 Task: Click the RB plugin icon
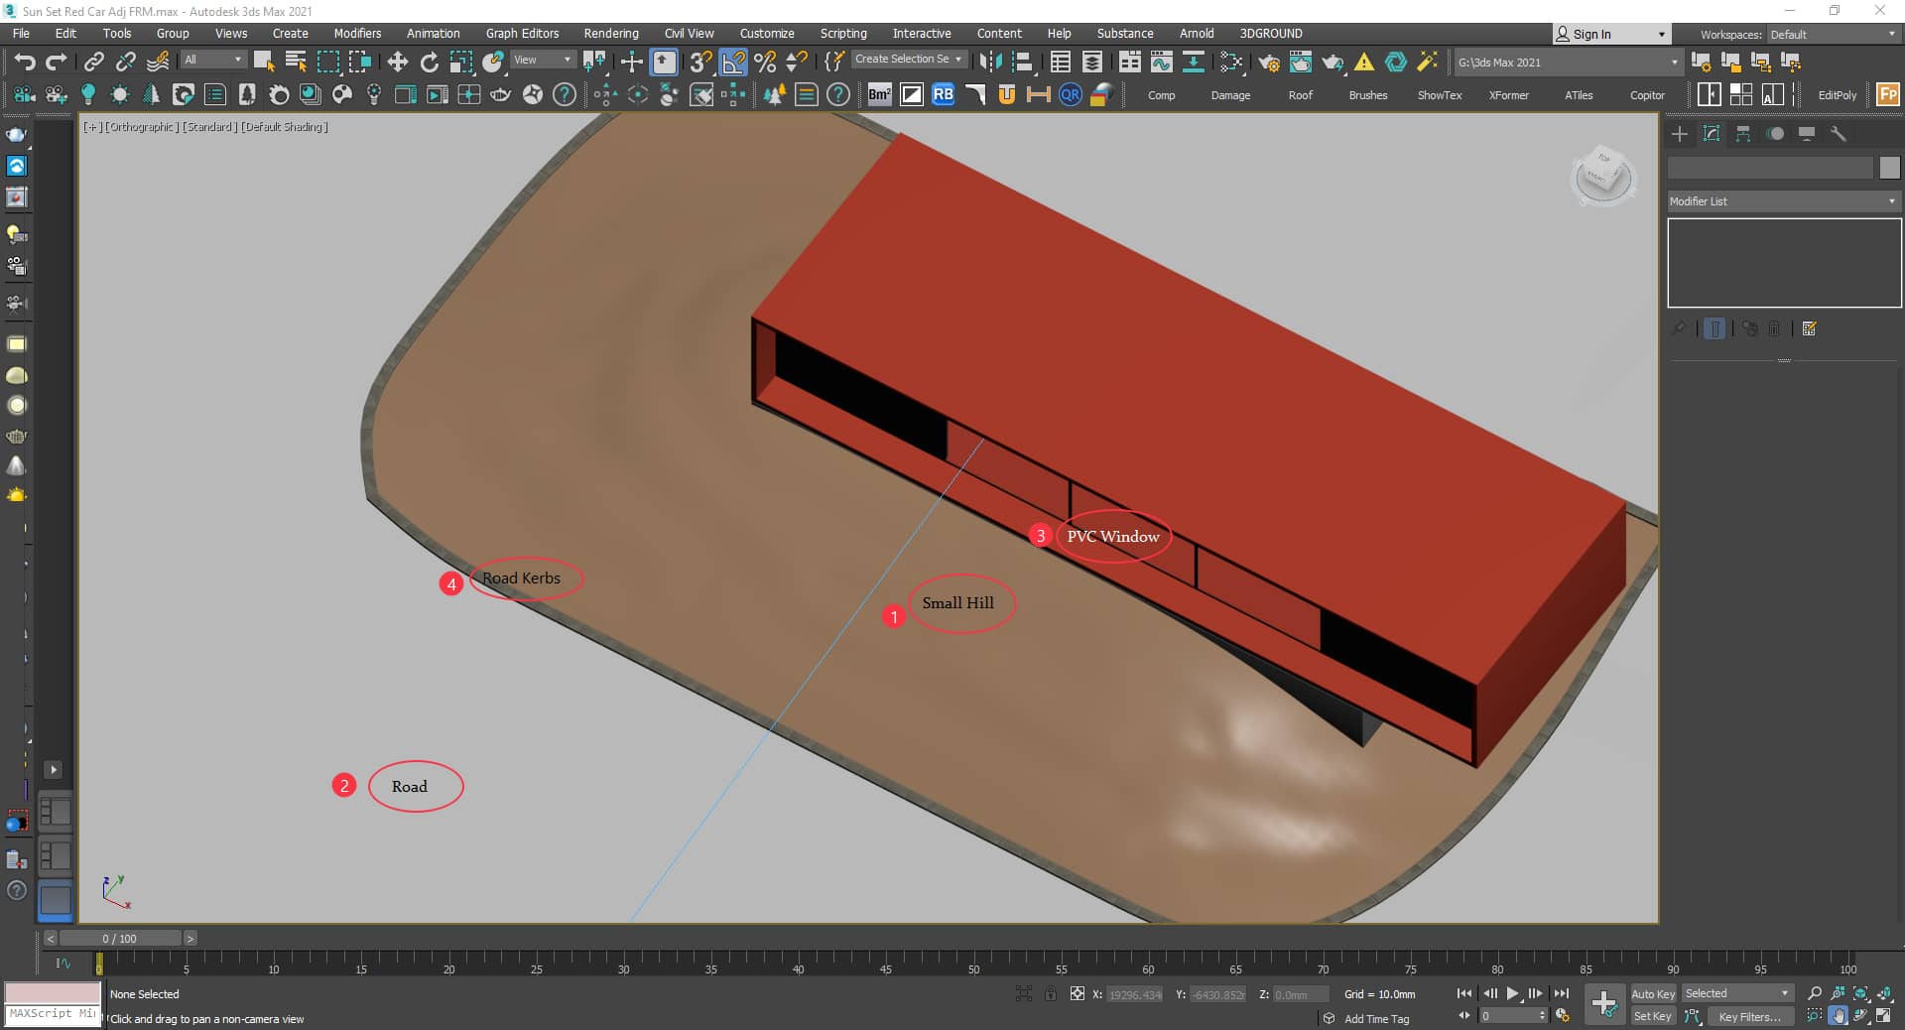tap(943, 95)
